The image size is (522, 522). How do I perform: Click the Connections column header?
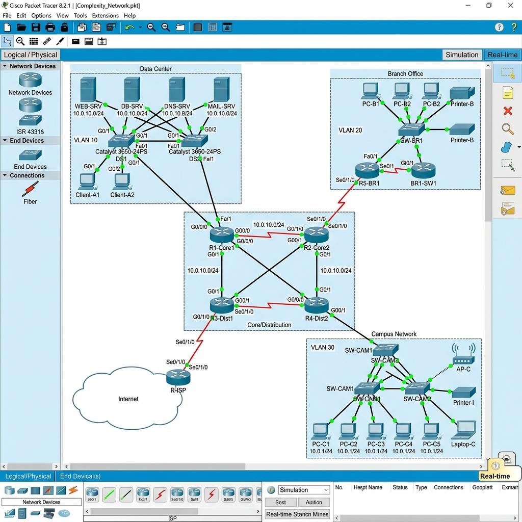[449, 487]
